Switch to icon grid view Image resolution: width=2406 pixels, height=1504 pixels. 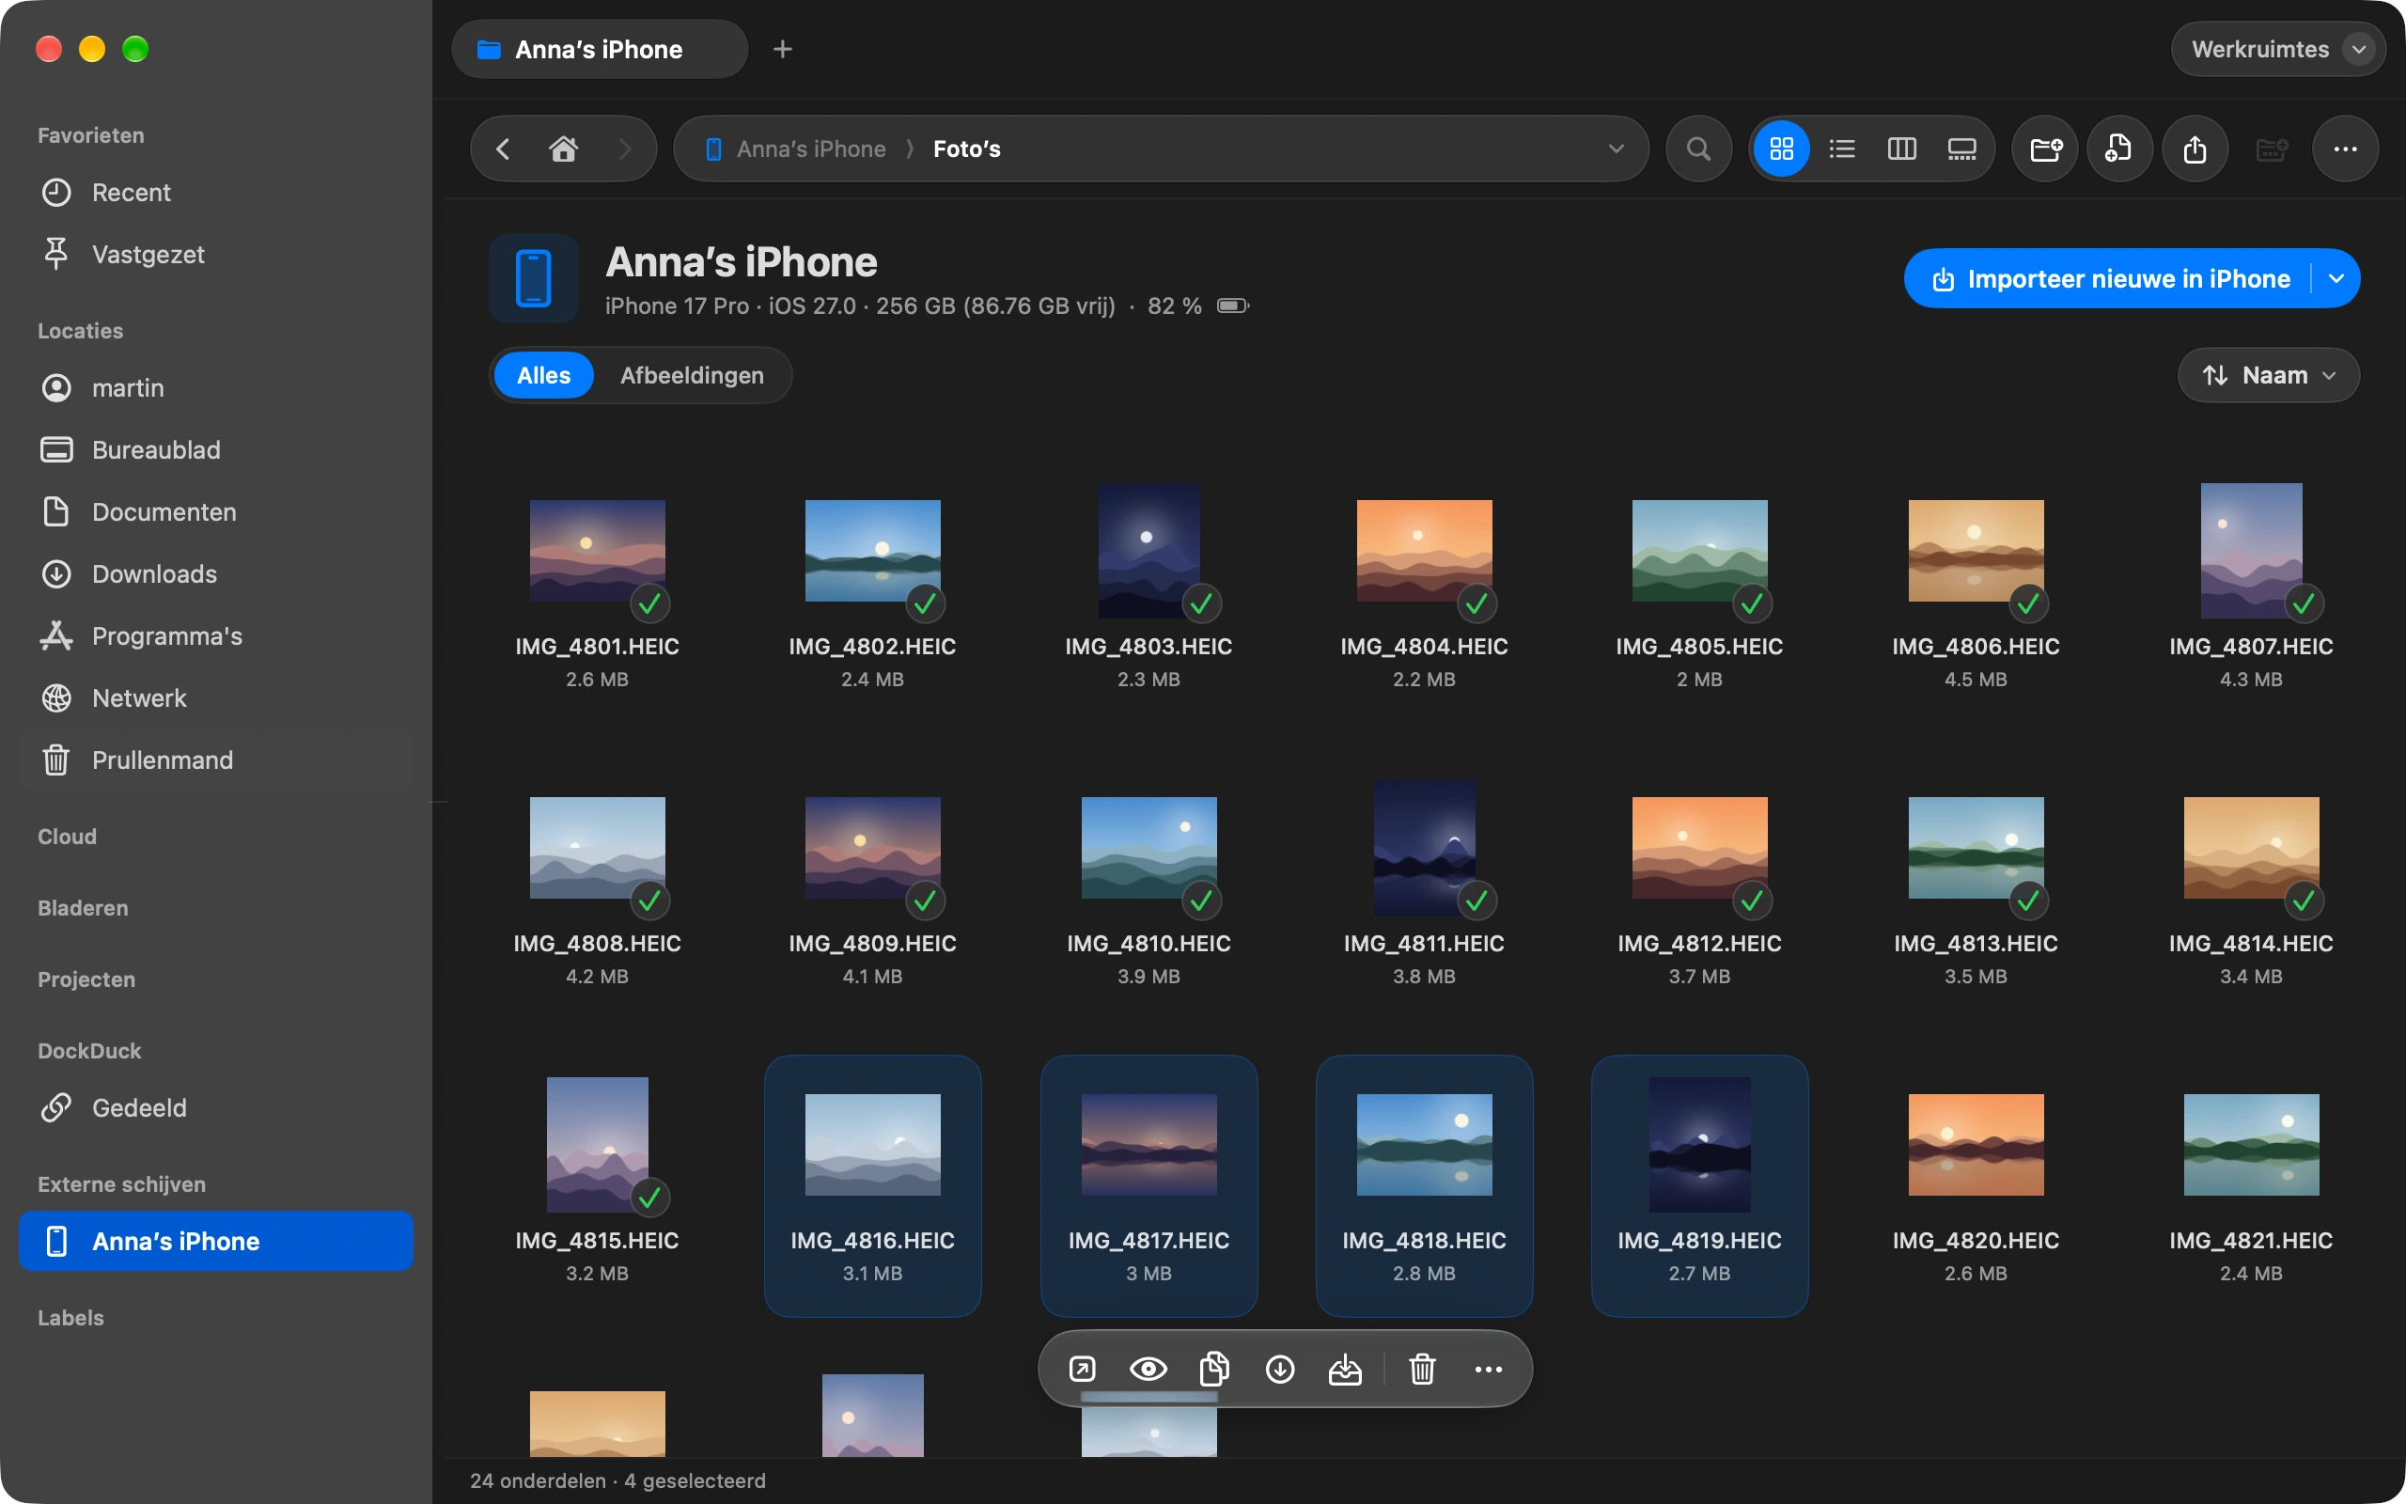[x=1782, y=149]
